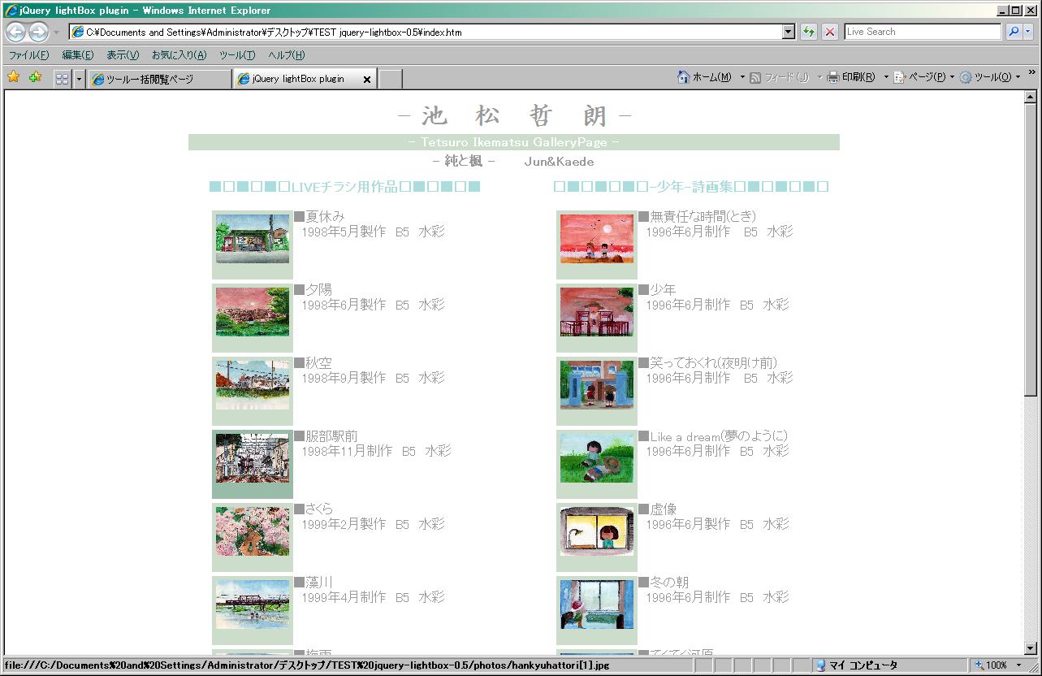Screen dimensions: 1042x676
Task: Stop loading with the red X icon
Action: [x=829, y=32]
